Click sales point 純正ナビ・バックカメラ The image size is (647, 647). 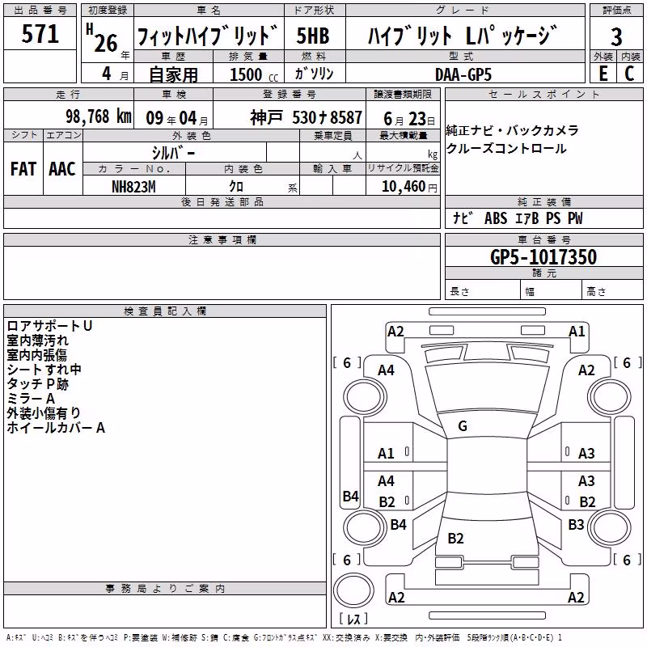(512, 130)
